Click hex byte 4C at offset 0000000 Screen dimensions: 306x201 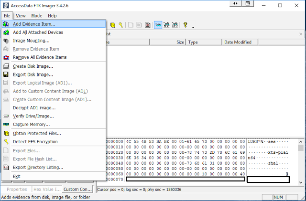pyautogui.click(x=129, y=141)
